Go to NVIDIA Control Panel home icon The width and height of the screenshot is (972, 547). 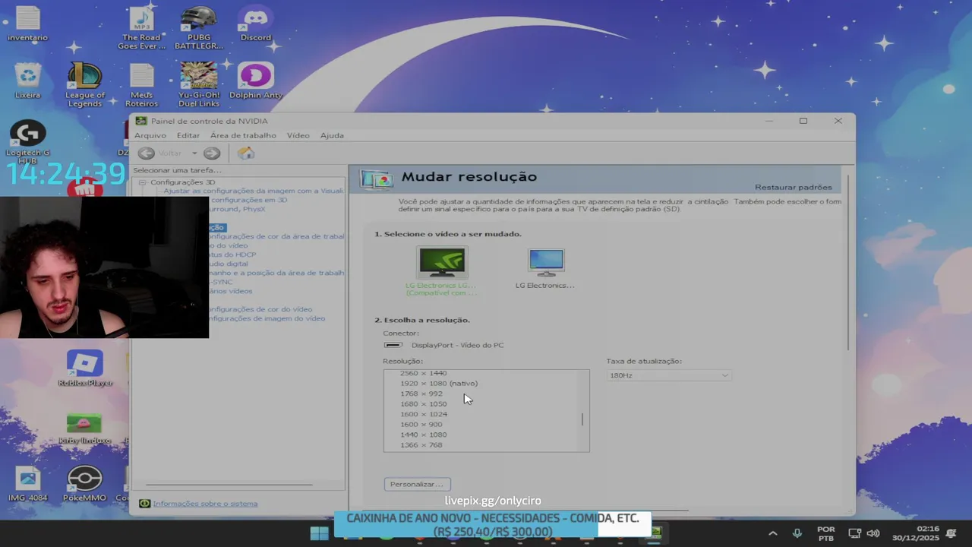tap(246, 153)
